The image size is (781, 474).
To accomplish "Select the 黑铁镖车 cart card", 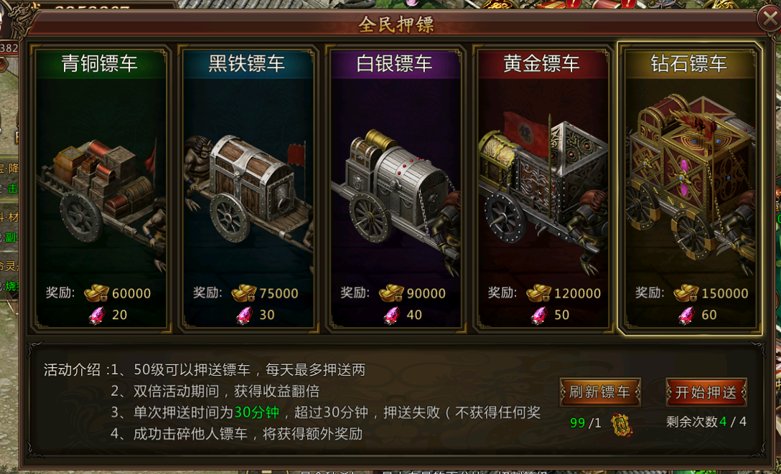I will tap(248, 189).
